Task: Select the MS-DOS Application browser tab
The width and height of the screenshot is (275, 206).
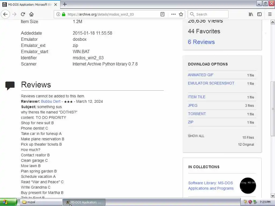Action: tap(30, 5)
